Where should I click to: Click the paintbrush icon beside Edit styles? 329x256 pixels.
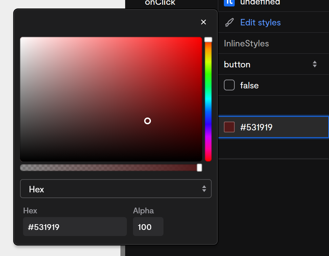229,22
